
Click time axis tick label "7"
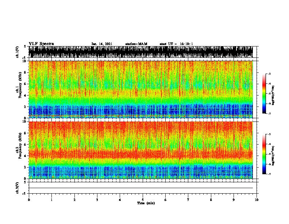(188, 199)
